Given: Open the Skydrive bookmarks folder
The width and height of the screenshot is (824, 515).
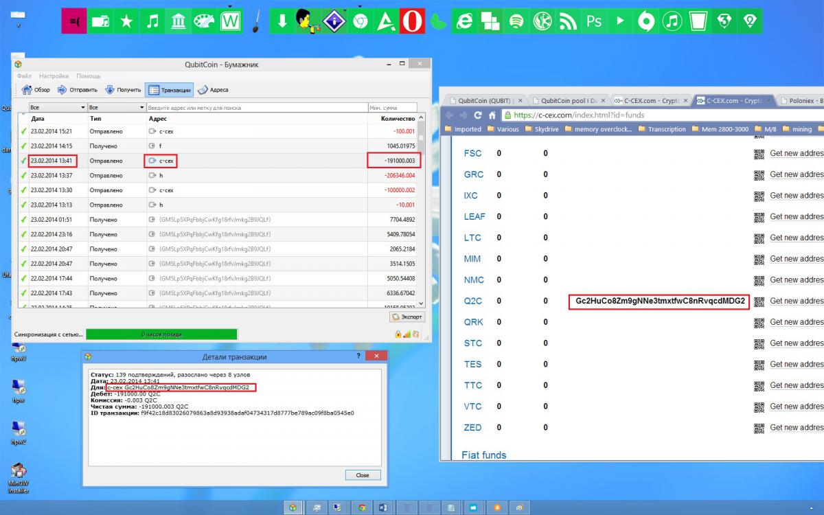Looking at the screenshot, I should [542, 129].
